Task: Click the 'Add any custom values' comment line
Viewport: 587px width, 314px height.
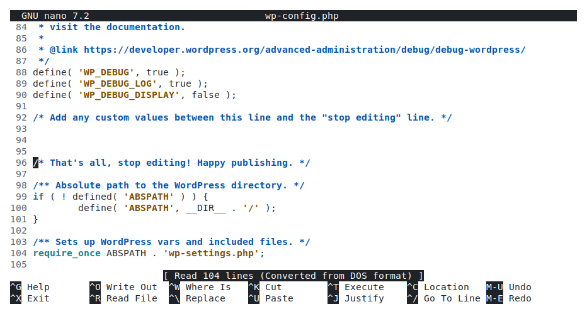Action: coord(242,117)
